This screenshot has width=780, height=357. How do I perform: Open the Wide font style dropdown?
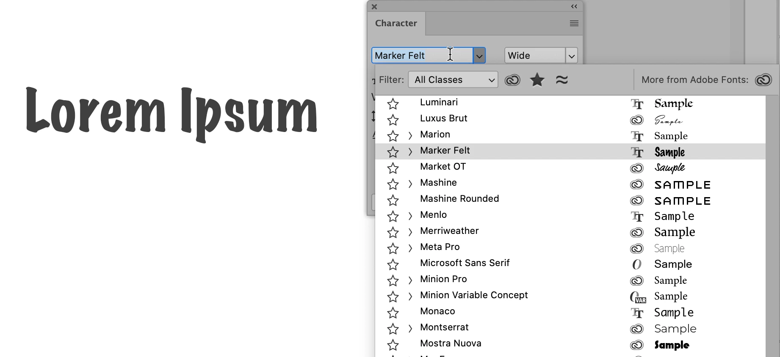pos(571,55)
